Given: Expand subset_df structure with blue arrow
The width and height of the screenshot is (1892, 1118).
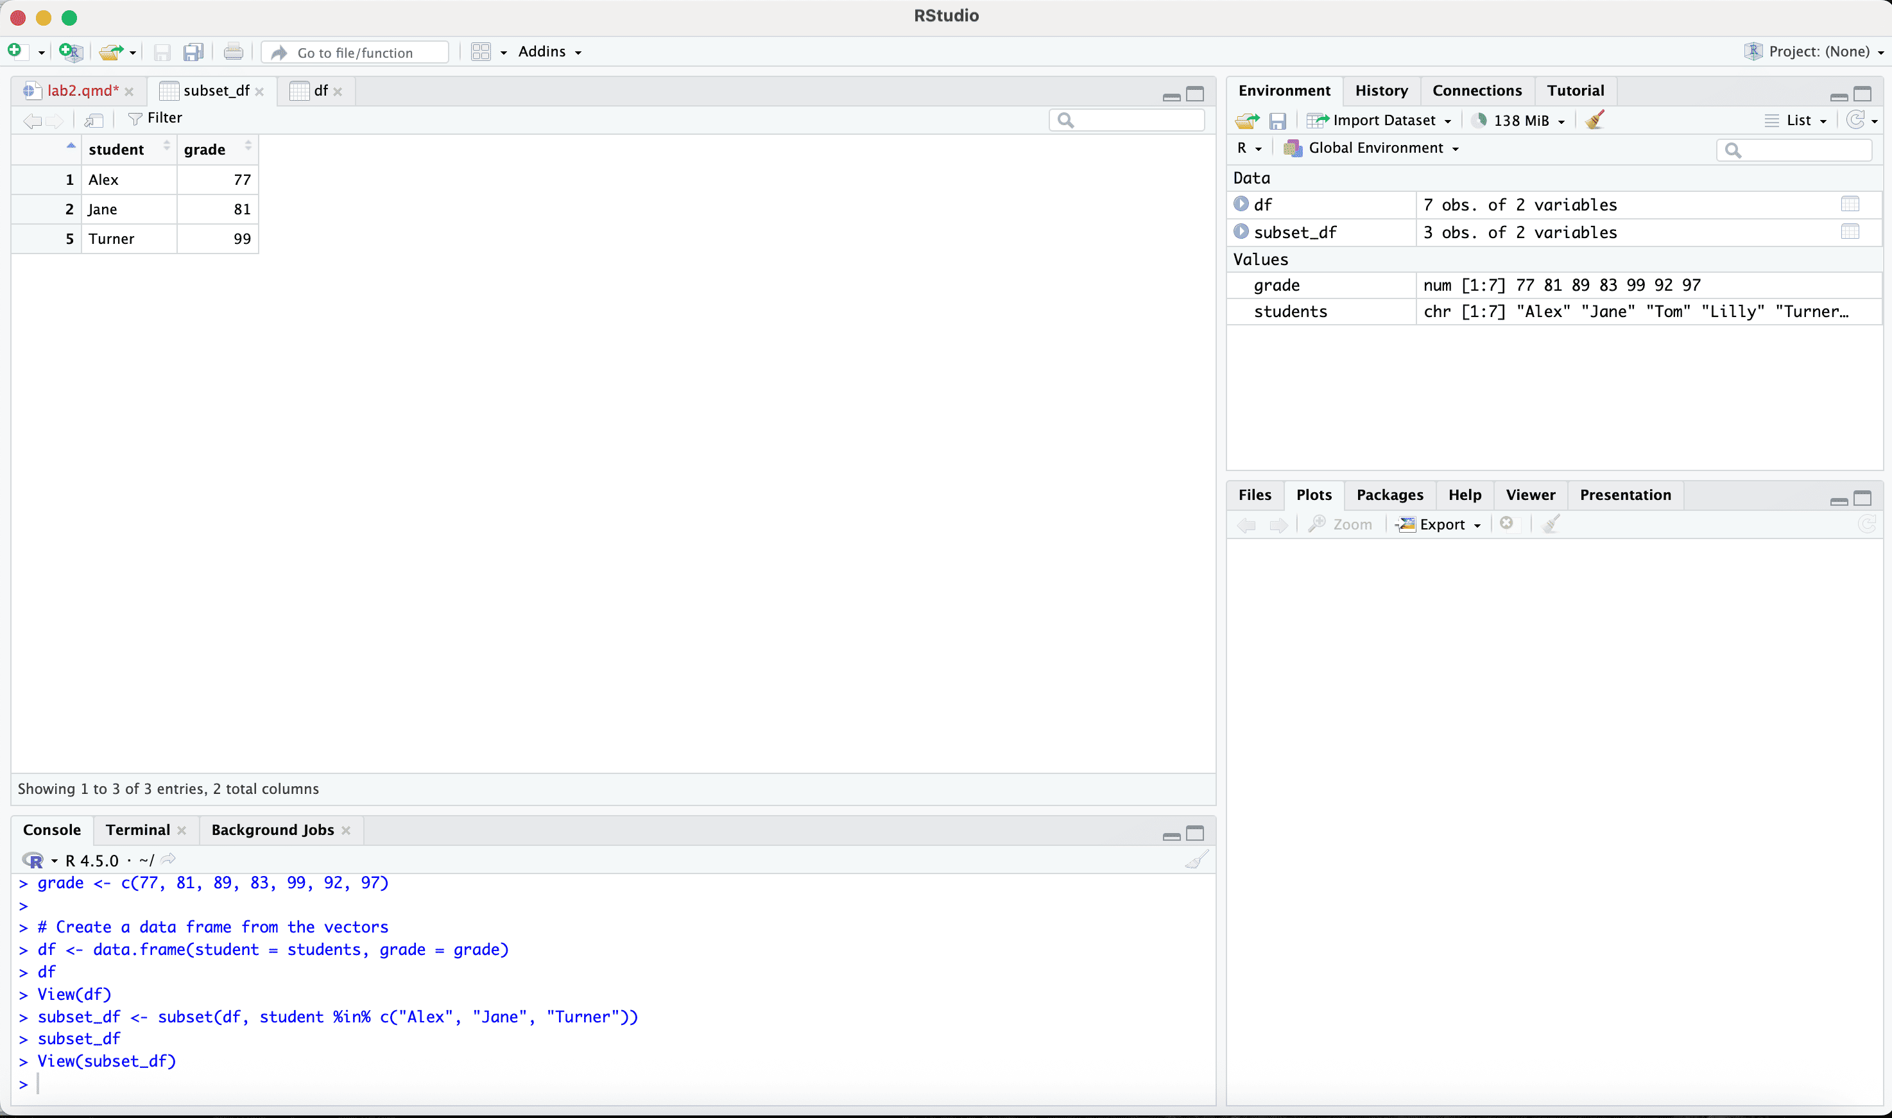Looking at the screenshot, I should pos(1241,232).
